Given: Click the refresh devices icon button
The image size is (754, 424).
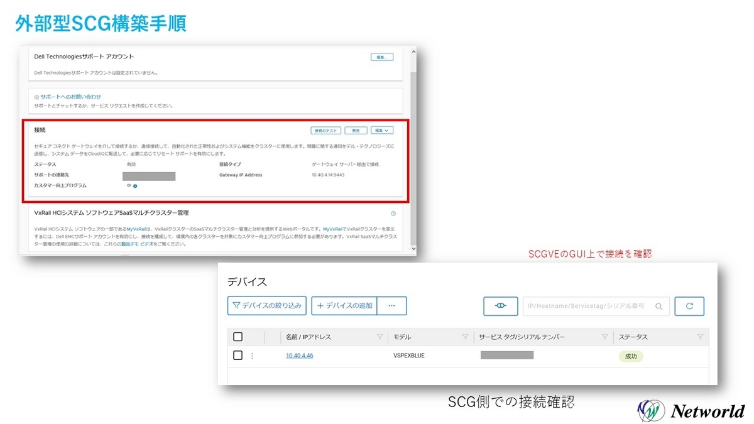Looking at the screenshot, I should [689, 306].
